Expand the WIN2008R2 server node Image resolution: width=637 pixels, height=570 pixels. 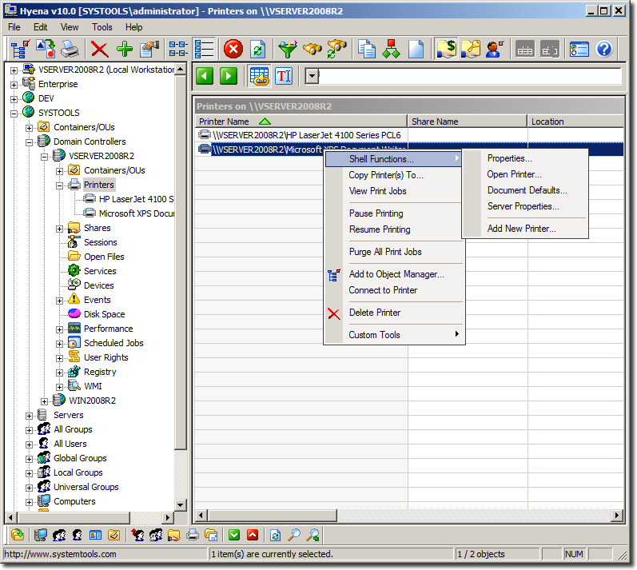point(45,401)
